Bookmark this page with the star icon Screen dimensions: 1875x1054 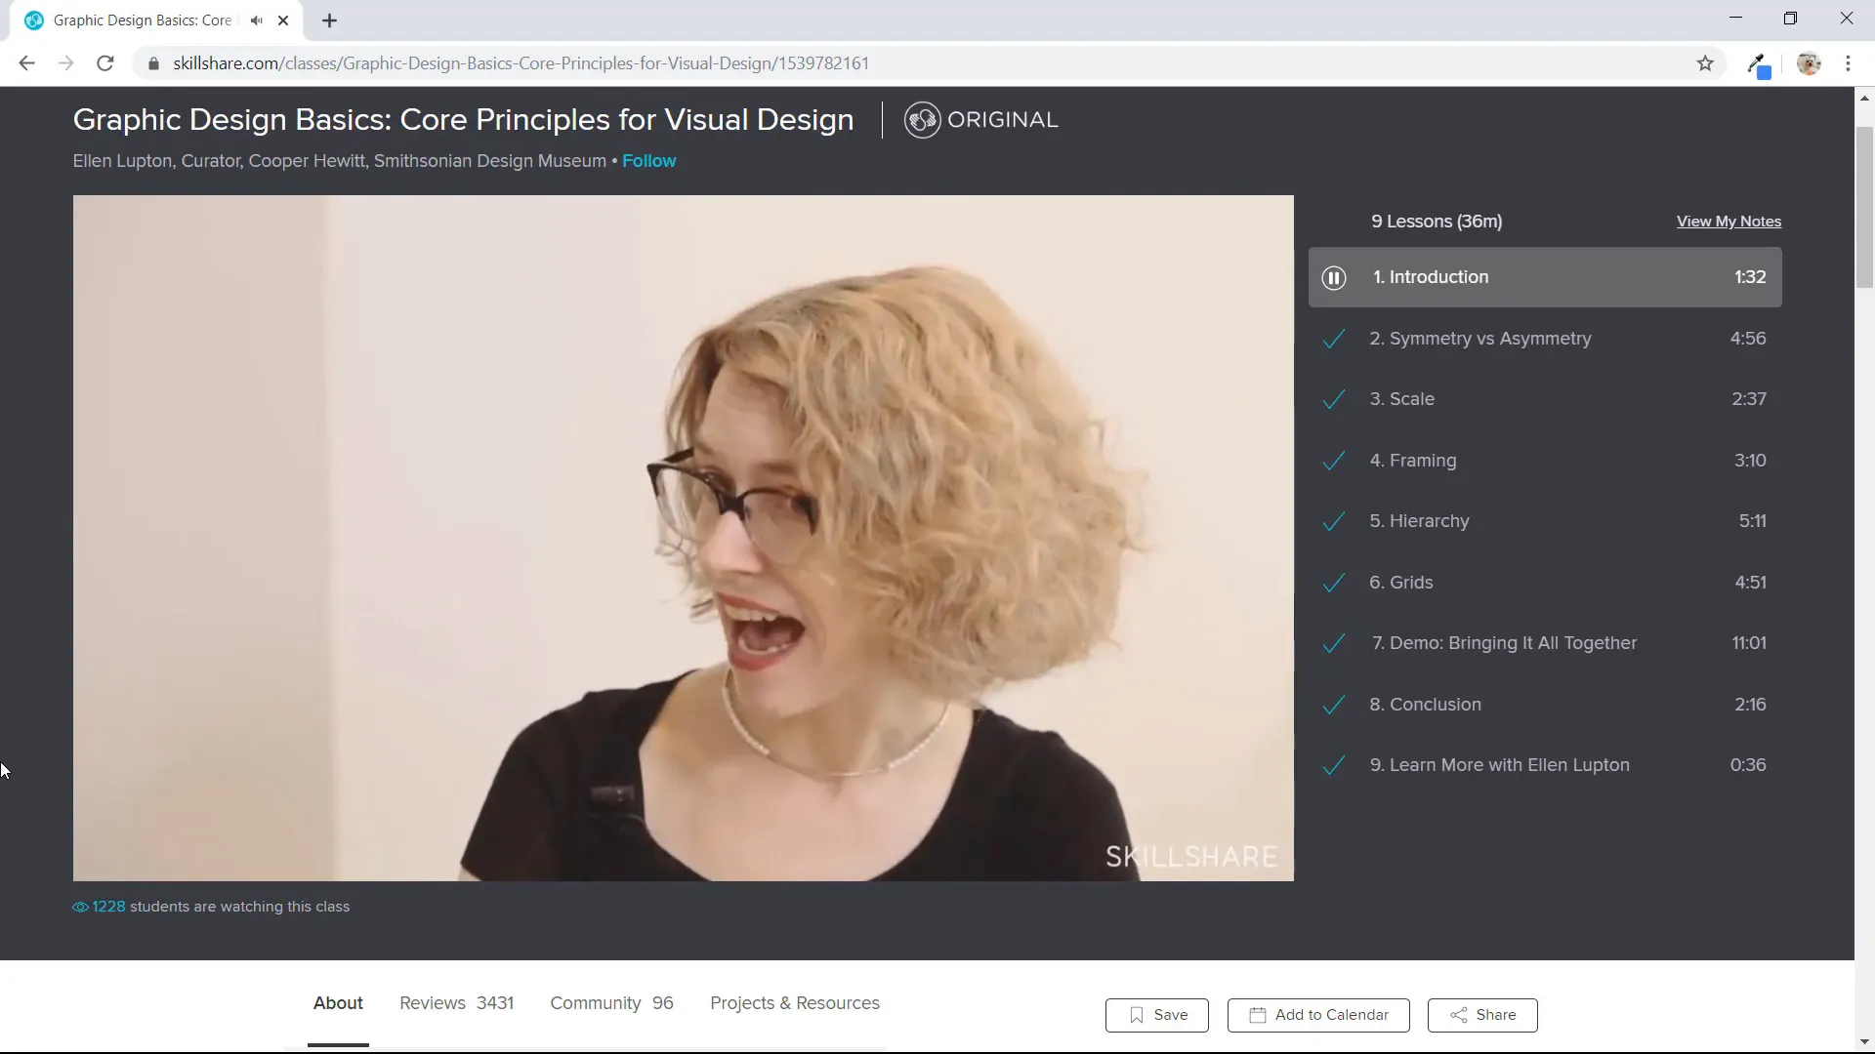1705,63
